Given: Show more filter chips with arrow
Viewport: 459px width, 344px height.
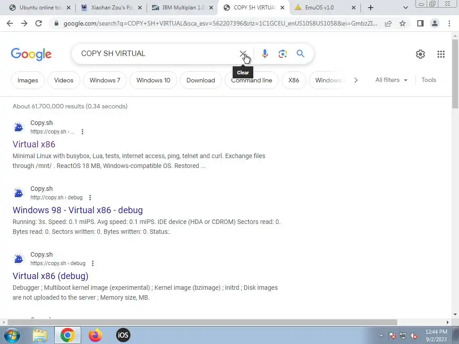Looking at the screenshot, I should (x=355, y=80).
